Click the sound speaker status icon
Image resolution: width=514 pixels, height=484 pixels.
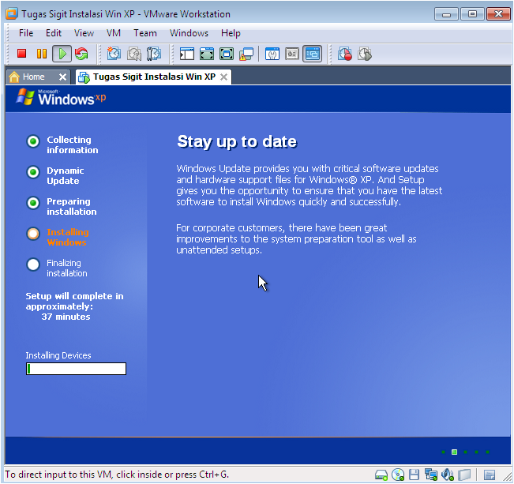tap(448, 475)
